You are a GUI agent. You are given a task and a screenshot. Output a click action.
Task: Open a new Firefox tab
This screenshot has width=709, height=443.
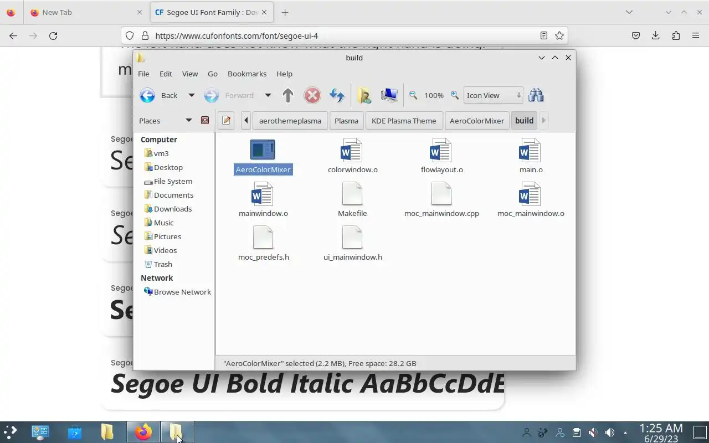pos(285,12)
